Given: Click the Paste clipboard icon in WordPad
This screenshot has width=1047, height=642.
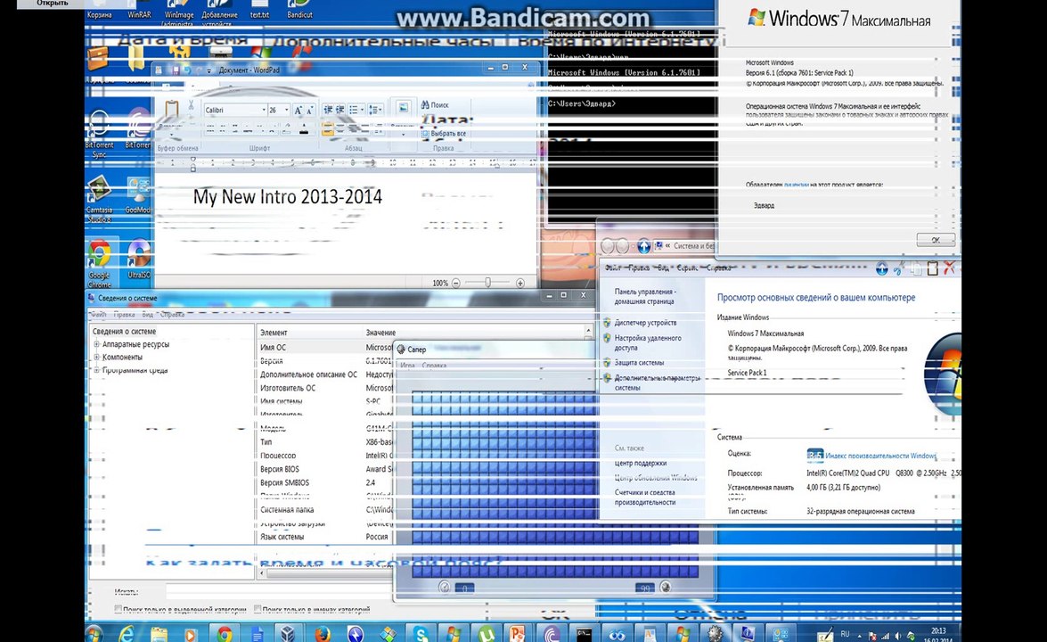Looking at the screenshot, I should 172,111.
